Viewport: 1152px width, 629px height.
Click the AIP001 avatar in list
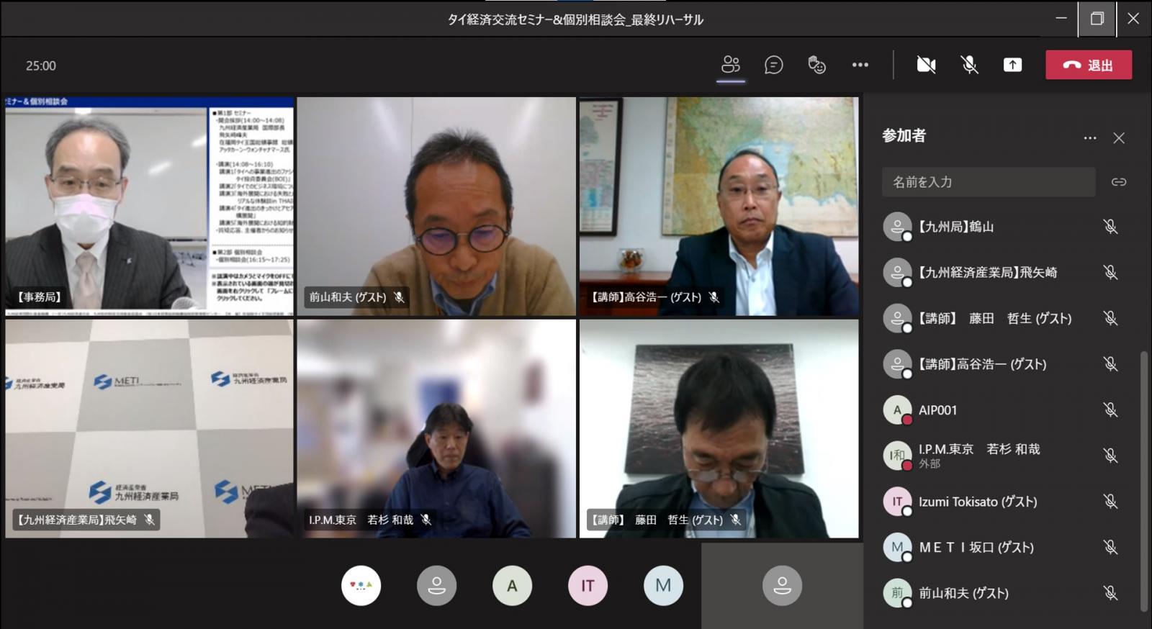(x=897, y=409)
